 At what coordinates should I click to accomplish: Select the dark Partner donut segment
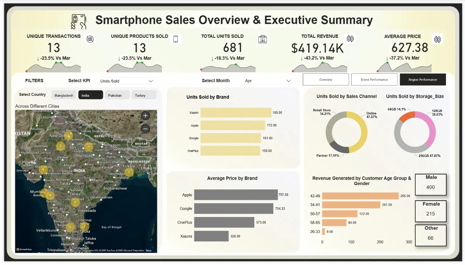pos(339,147)
